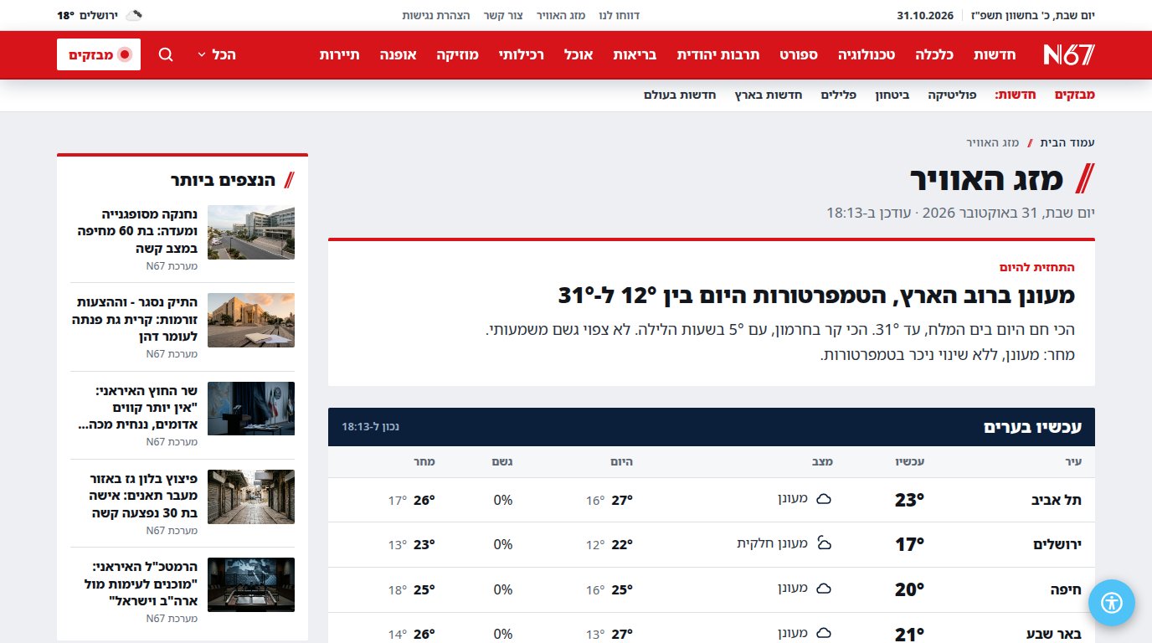This screenshot has width=1152, height=643.
Task: Open the ספורט section
Action: point(799,54)
